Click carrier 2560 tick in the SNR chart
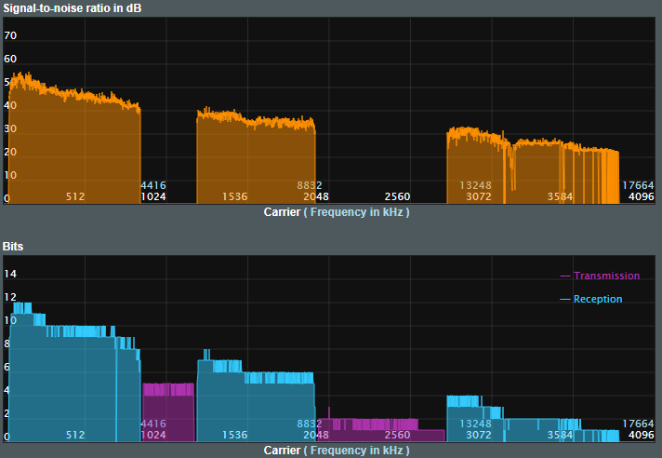Screen dimensions: 662x458 pyautogui.click(x=397, y=196)
